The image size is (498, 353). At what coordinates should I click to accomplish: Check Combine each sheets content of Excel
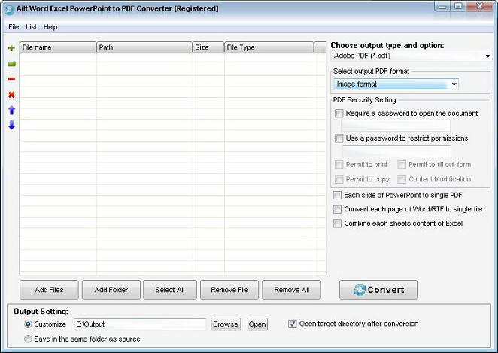(x=337, y=224)
